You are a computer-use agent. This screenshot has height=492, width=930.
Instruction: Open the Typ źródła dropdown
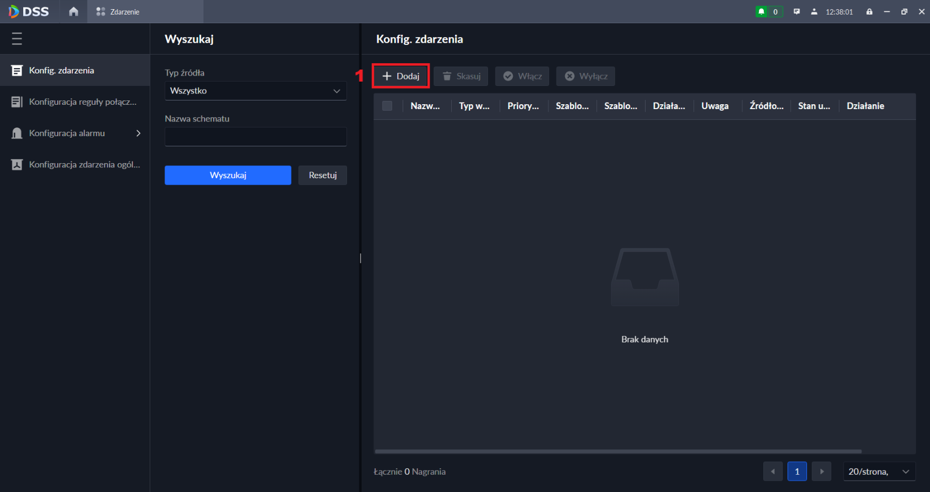255,91
